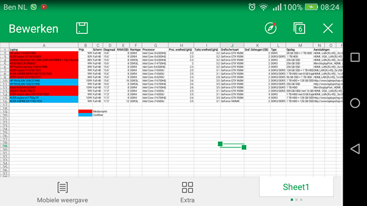This screenshot has height=206, width=367.
Task: Tap the alarm clock status icon
Action: point(252,7)
